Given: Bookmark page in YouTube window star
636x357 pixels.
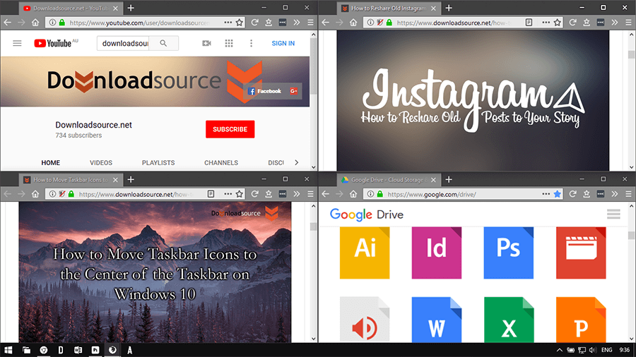Looking at the screenshot, I should tap(240, 23).
